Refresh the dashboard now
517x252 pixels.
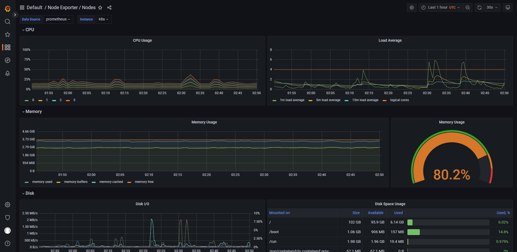point(480,8)
